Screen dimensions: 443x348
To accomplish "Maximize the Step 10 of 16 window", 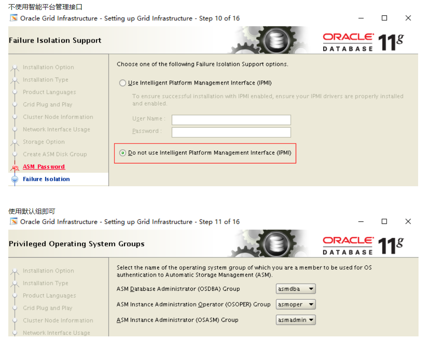I will (x=384, y=18).
